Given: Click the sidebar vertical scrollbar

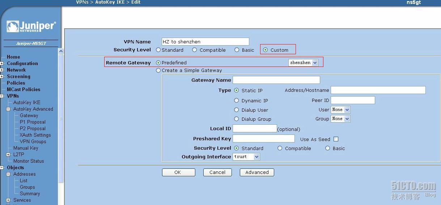Looking at the screenshot, I should [61, 119].
